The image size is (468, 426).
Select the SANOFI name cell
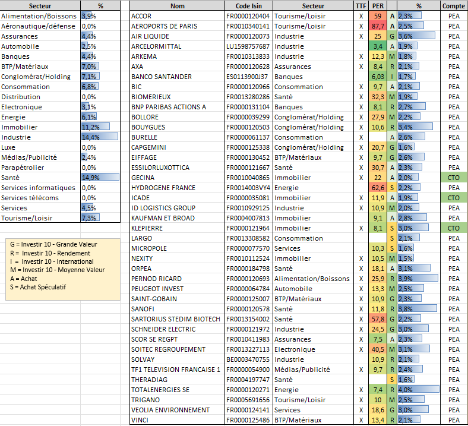pos(178,309)
